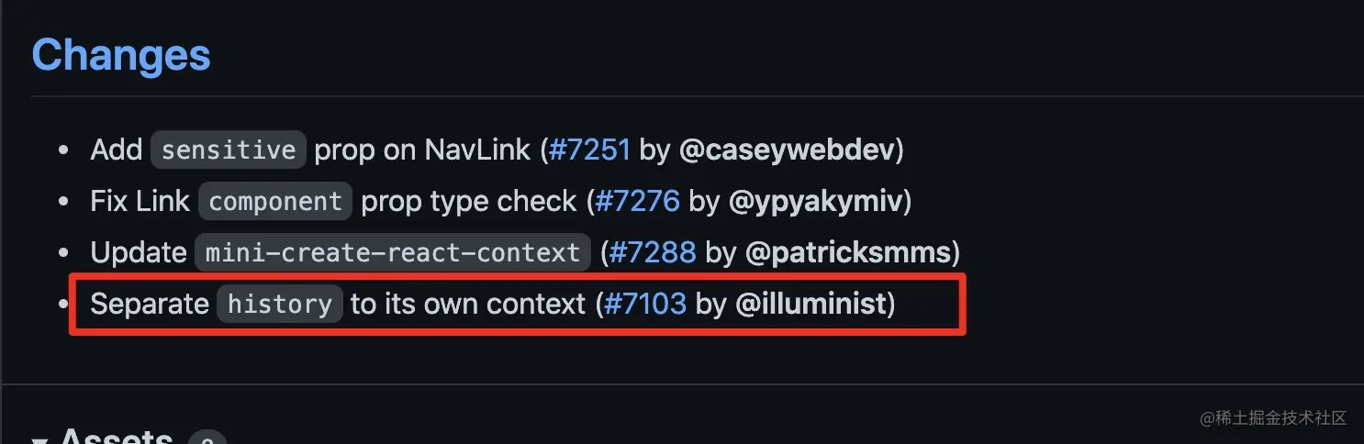
Task: Click the 稀土掘金技术社区 watermark
Action: point(1273,418)
